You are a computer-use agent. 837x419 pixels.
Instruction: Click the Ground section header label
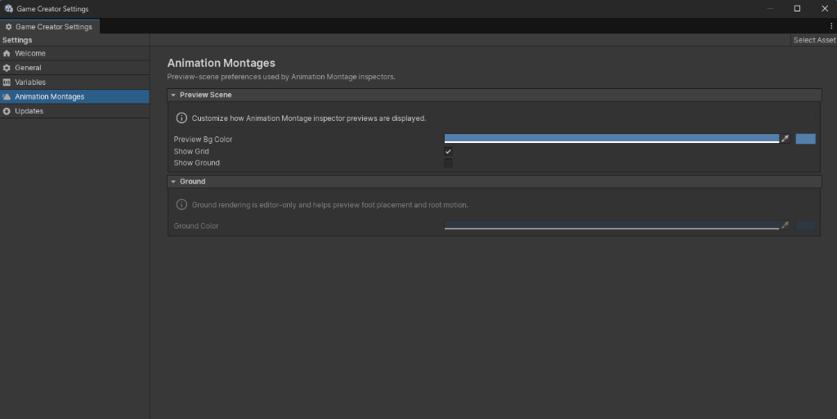click(x=193, y=182)
